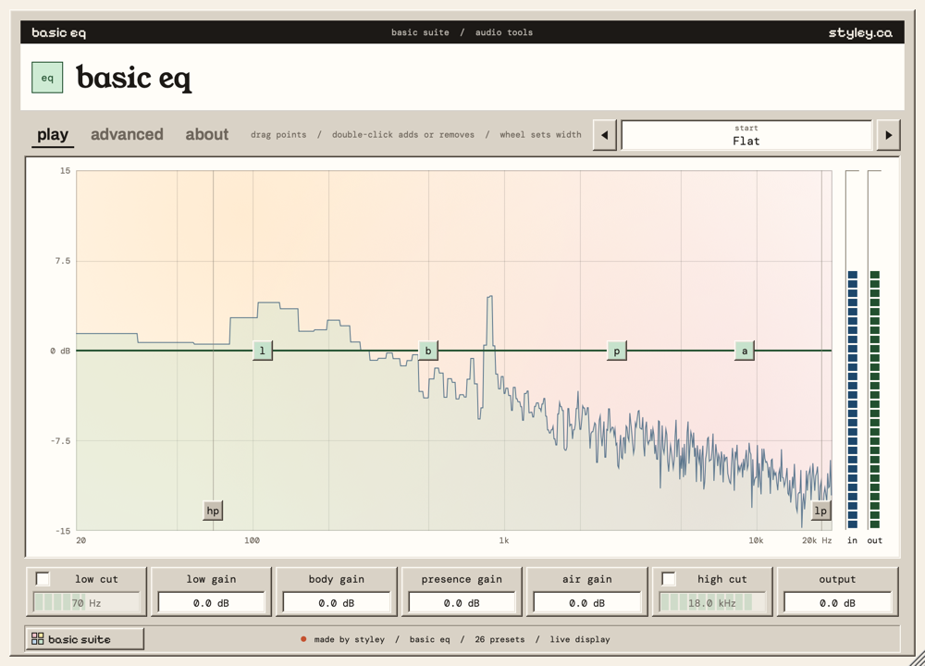
Task: Click 'wheel sets width' hint text
Action: pos(540,134)
